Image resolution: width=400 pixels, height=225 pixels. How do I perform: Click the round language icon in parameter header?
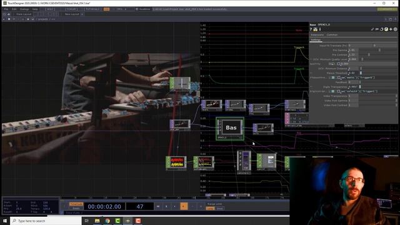(386, 29)
